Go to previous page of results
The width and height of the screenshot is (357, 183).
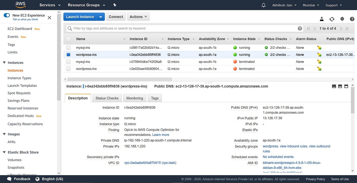pos(315,28)
